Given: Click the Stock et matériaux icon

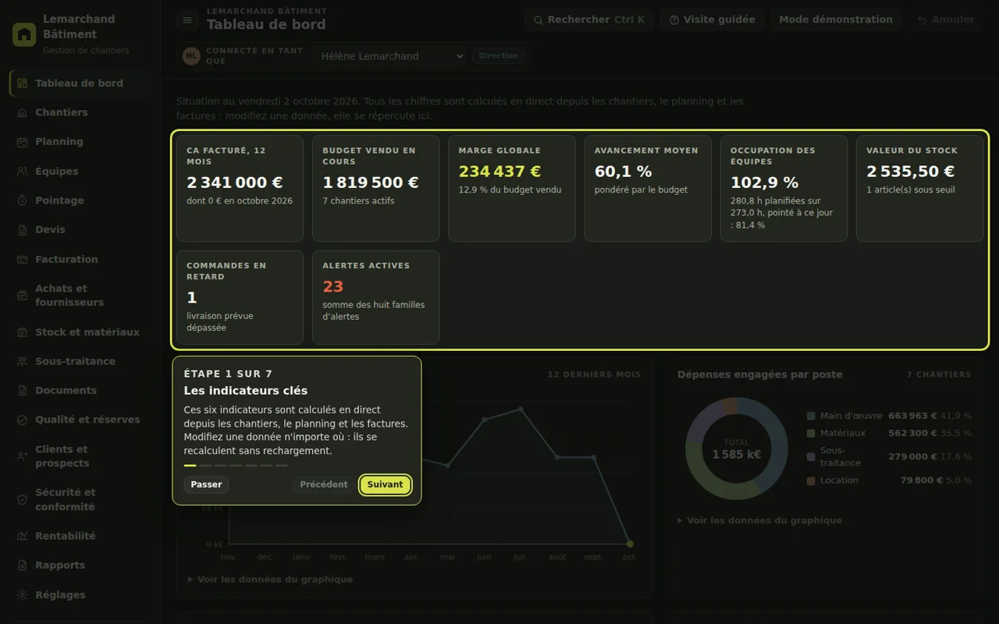Looking at the screenshot, I should pyautogui.click(x=22, y=332).
